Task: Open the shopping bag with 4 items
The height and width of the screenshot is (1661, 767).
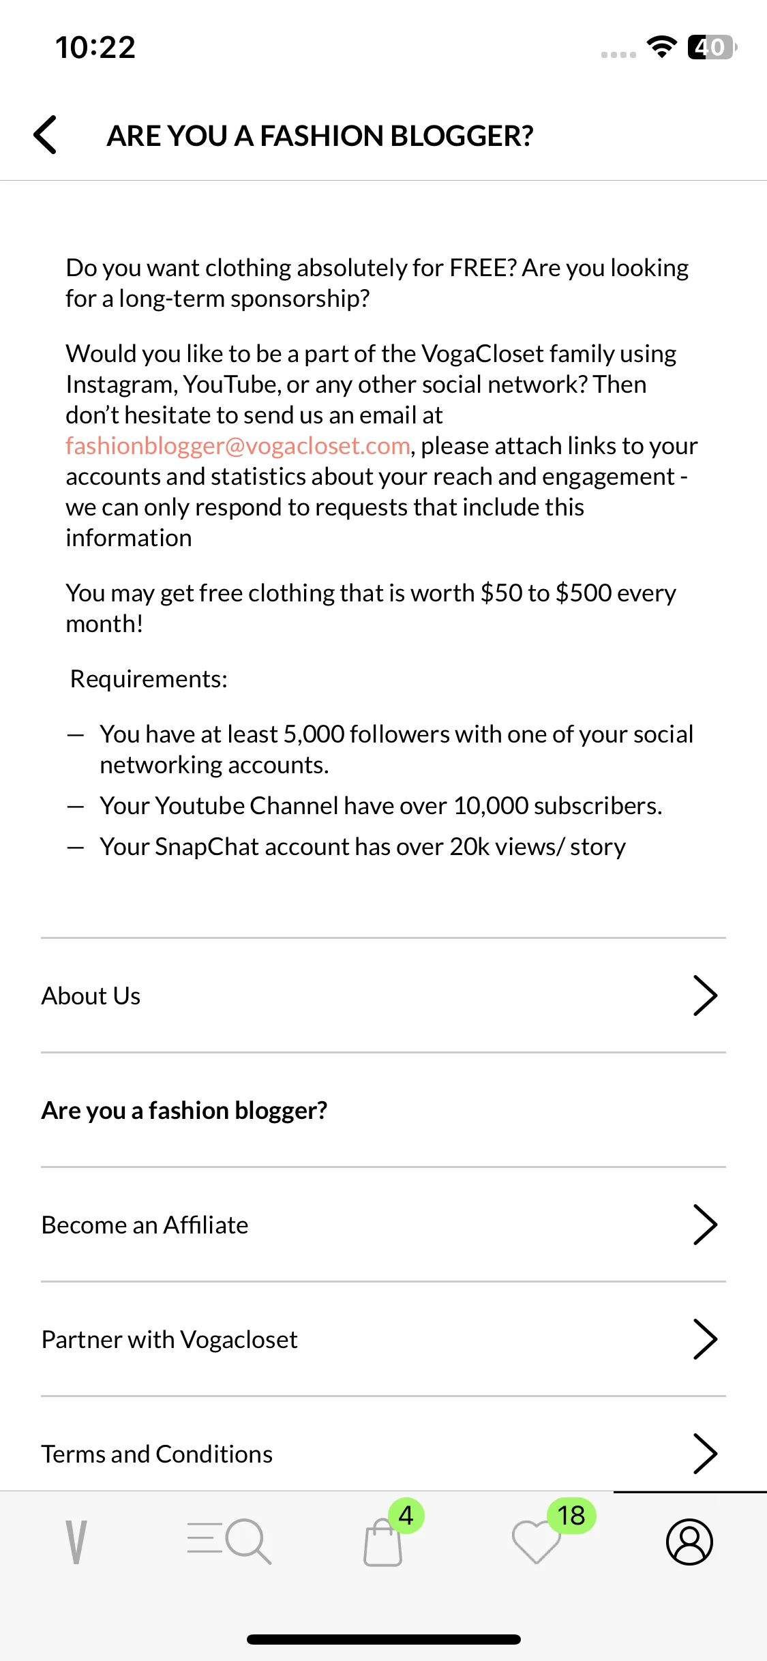Action: pos(383,1542)
